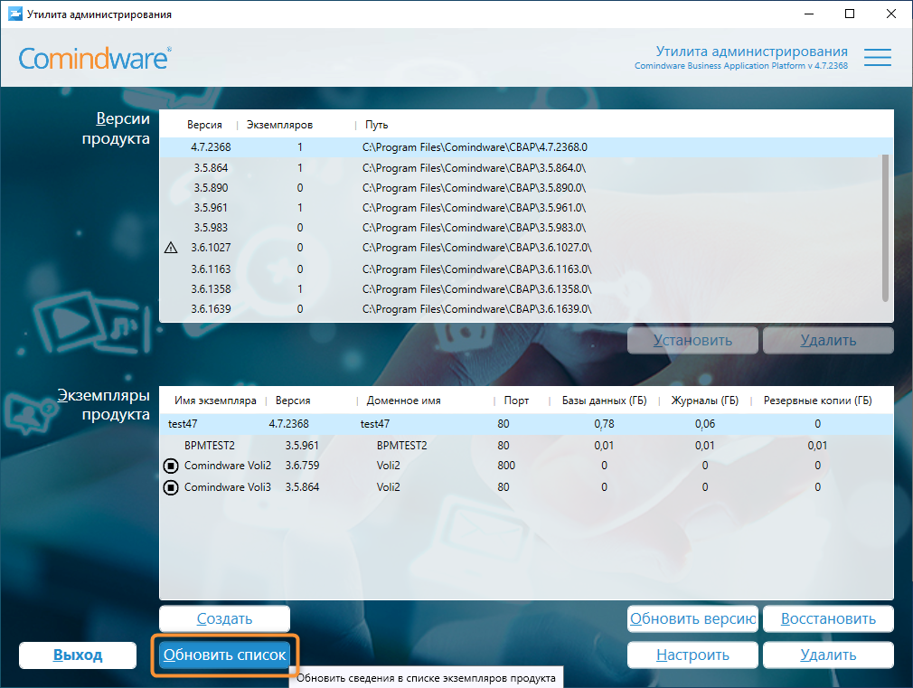The width and height of the screenshot is (913, 688).
Task: Click the stopped icon of Comindware Voli3
Action: (171, 487)
